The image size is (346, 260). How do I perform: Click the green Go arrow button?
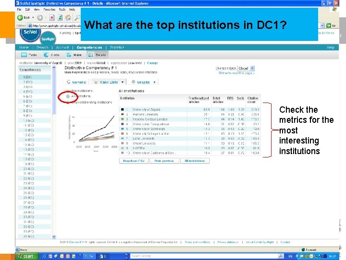(x=329, y=26)
